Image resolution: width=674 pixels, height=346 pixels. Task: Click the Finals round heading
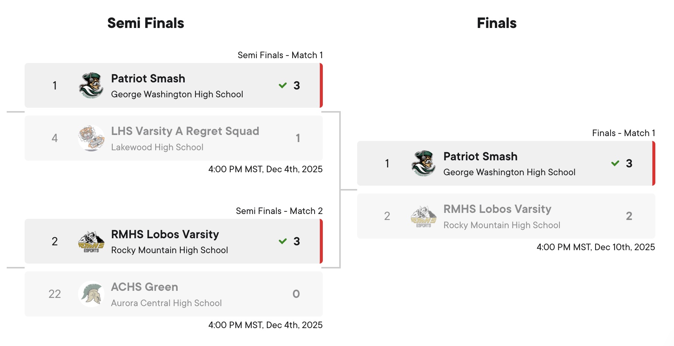(496, 23)
